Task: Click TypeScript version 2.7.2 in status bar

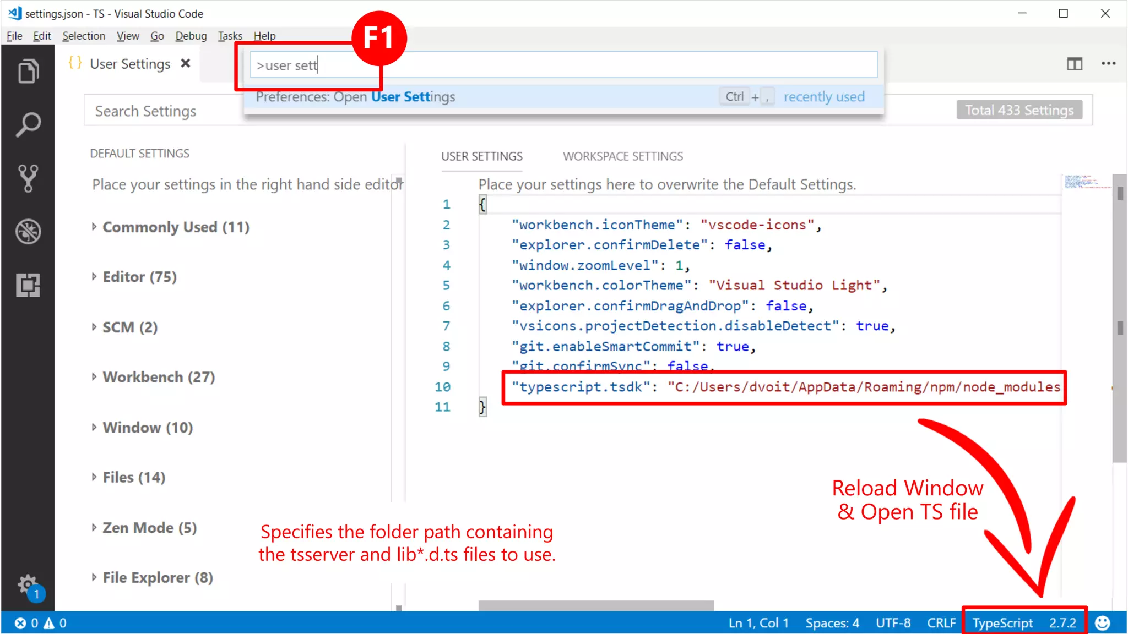Action: 1062,623
